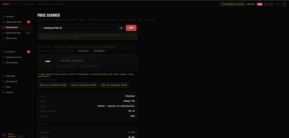Image resolution: width=289 pixels, height=138 pixels.
Task: Click the OPERATOR label in top bar
Action: (251, 4)
